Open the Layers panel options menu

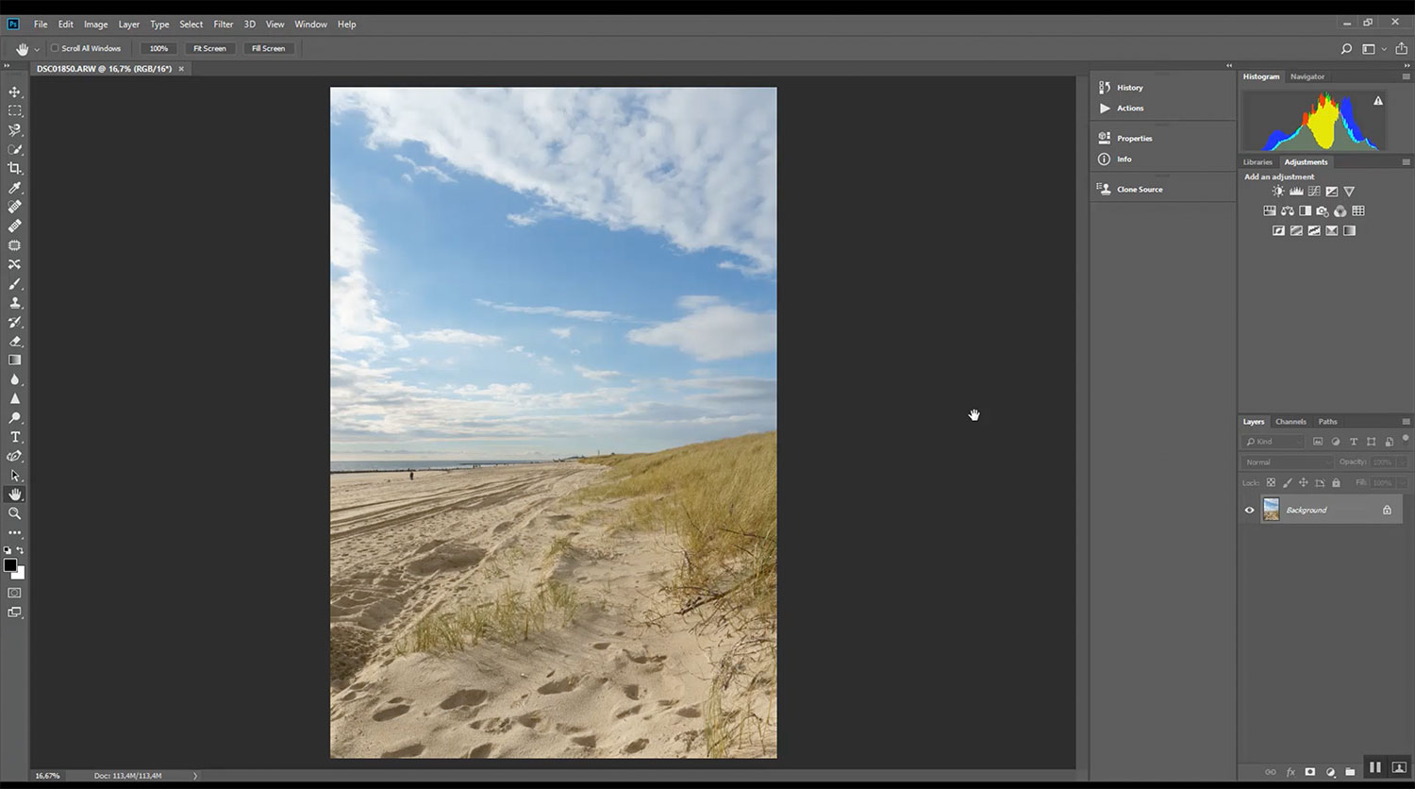1406,422
